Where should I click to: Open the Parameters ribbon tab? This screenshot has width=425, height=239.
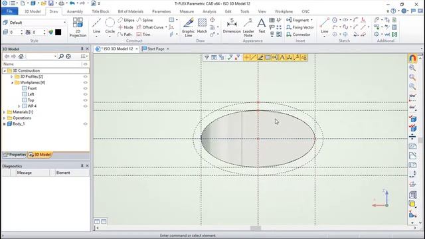(161, 11)
